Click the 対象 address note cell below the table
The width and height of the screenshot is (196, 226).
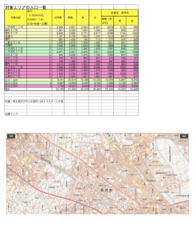point(34,102)
